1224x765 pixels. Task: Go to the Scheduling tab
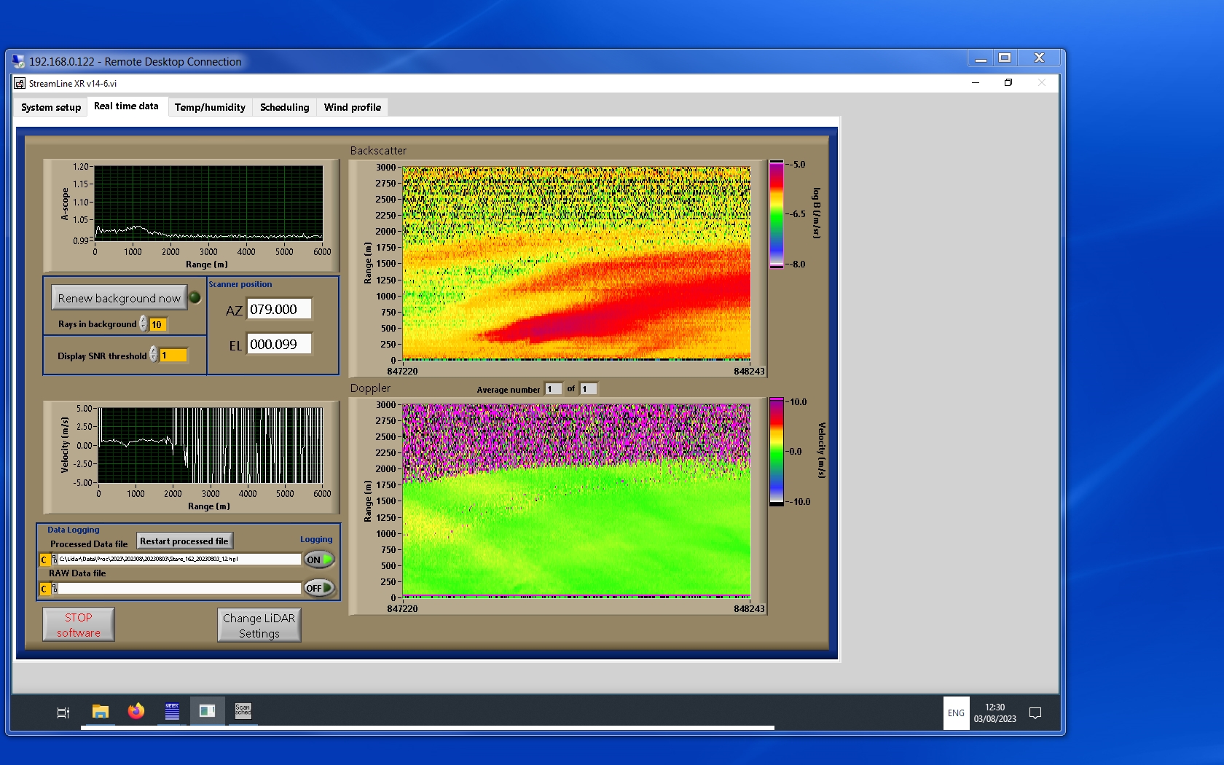(x=284, y=107)
